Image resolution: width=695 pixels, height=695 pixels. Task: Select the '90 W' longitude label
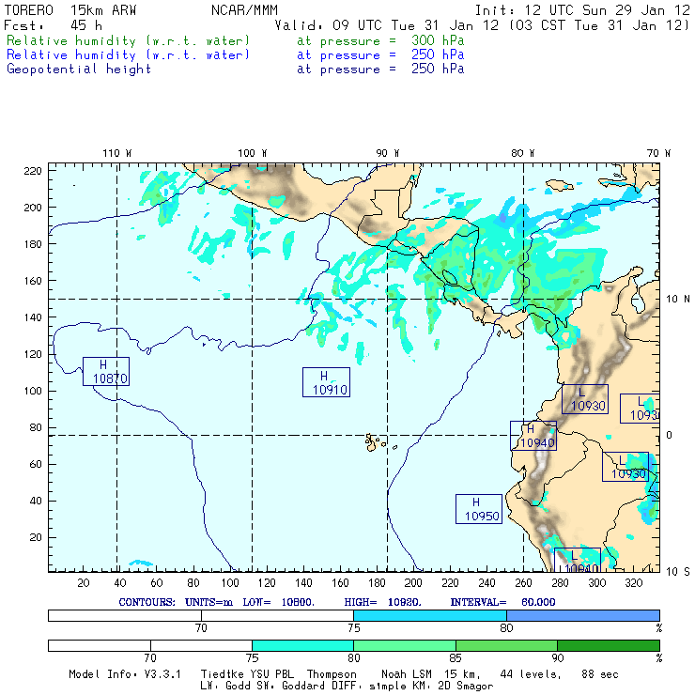(388, 153)
